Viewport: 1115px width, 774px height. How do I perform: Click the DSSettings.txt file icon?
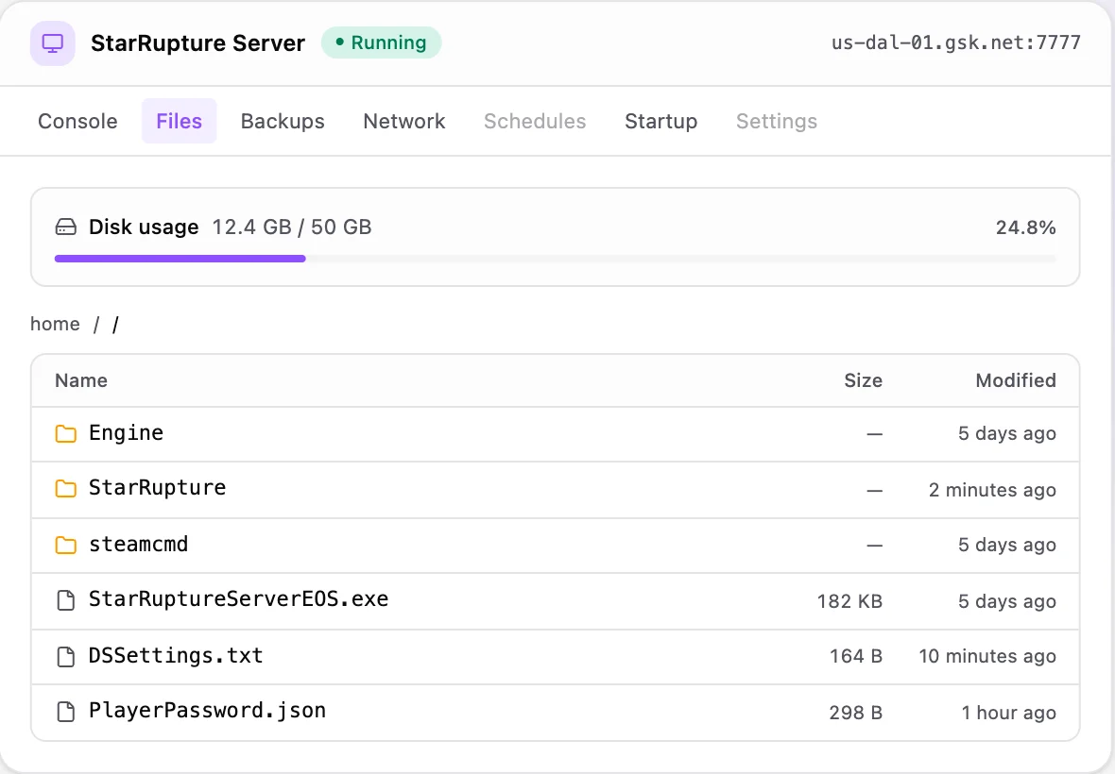point(65,656)
